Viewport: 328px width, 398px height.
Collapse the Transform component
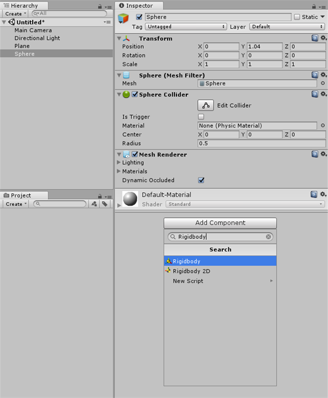[119, 38]
